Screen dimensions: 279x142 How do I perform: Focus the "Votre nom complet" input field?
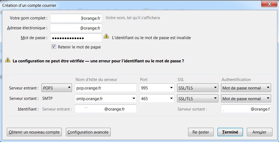[x=76, y=18]
